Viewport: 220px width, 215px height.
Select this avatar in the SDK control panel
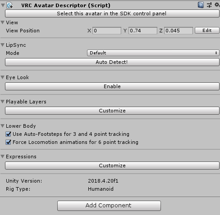pyautogui.click(x=112, y=13)
